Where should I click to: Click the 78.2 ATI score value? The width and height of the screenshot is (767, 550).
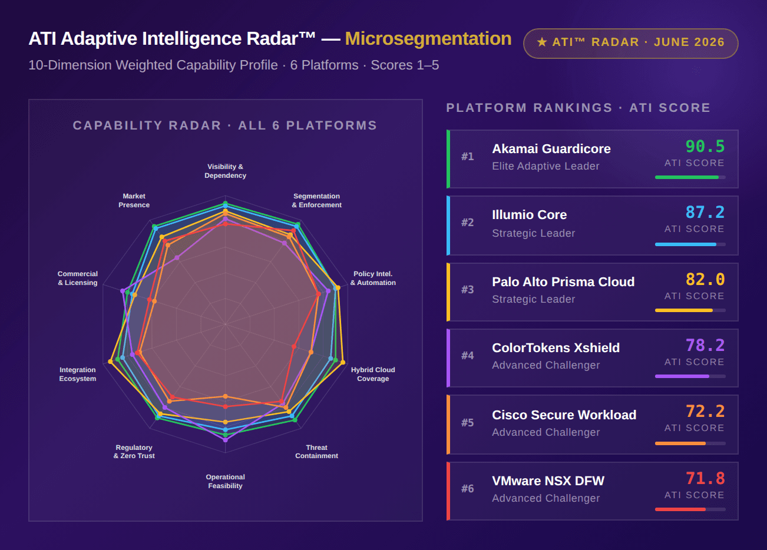pyautogui.click(x=705, y=345)
